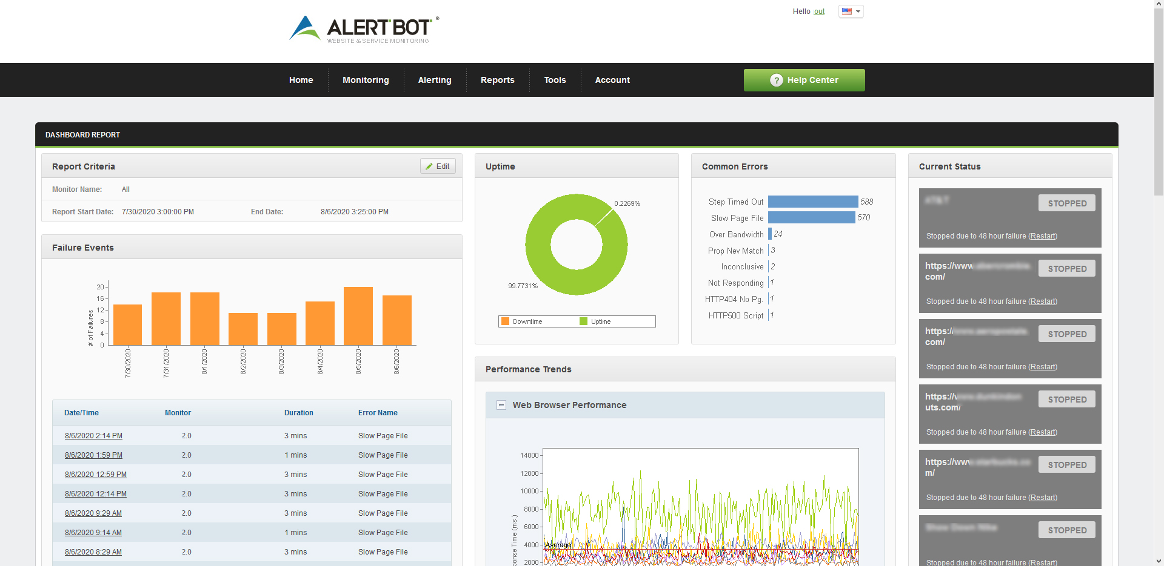Click Restart link on fifth status card
This screenshot has width=1164, height=566.
[1043, 498]
